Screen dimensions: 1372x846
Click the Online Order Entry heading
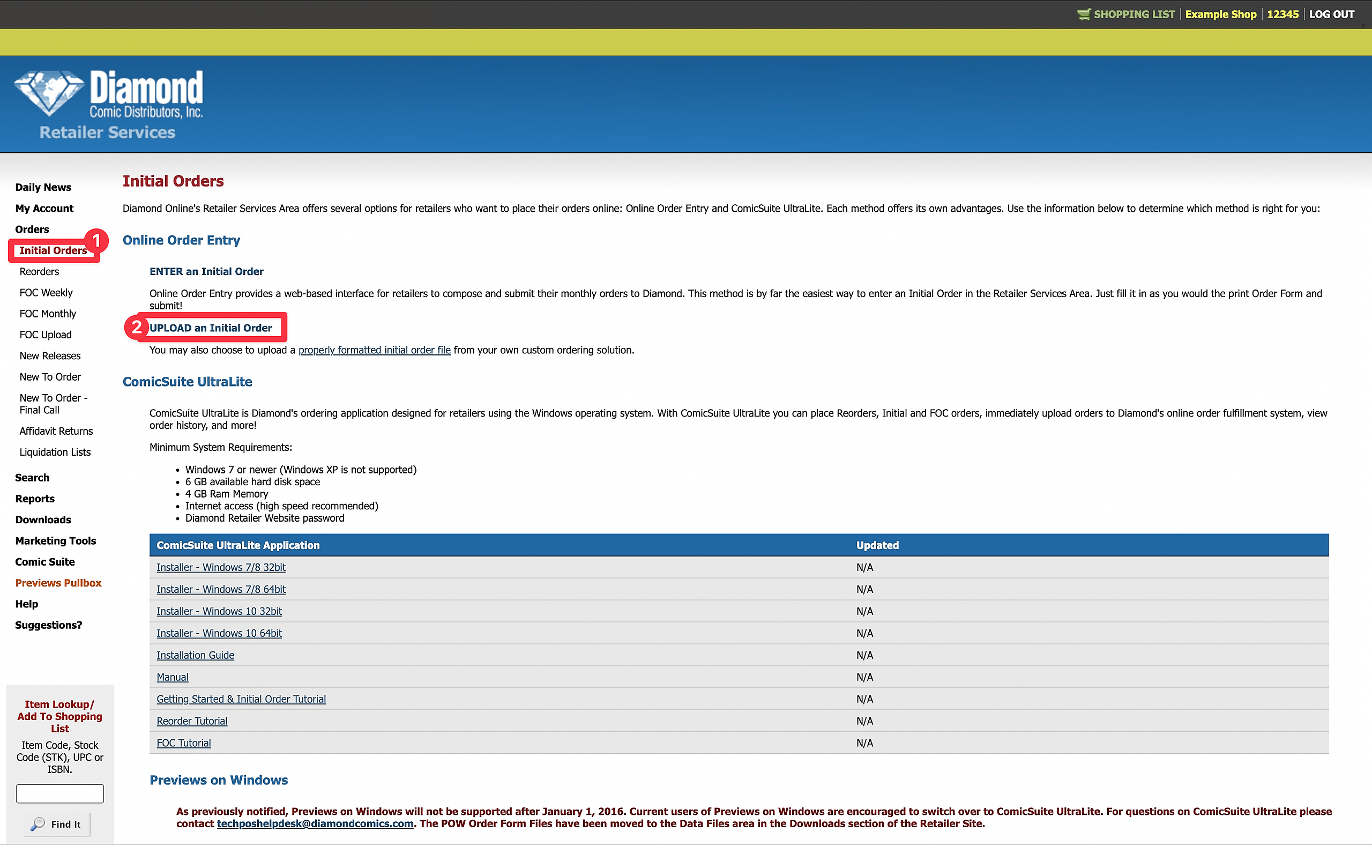coord(181,240)
